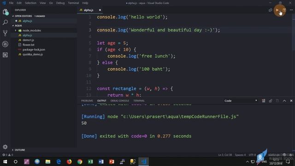This screenshot has width=295, height=166.
Task: Open Microsoft Edge from the taskbar
Action: tap(59, 162)
